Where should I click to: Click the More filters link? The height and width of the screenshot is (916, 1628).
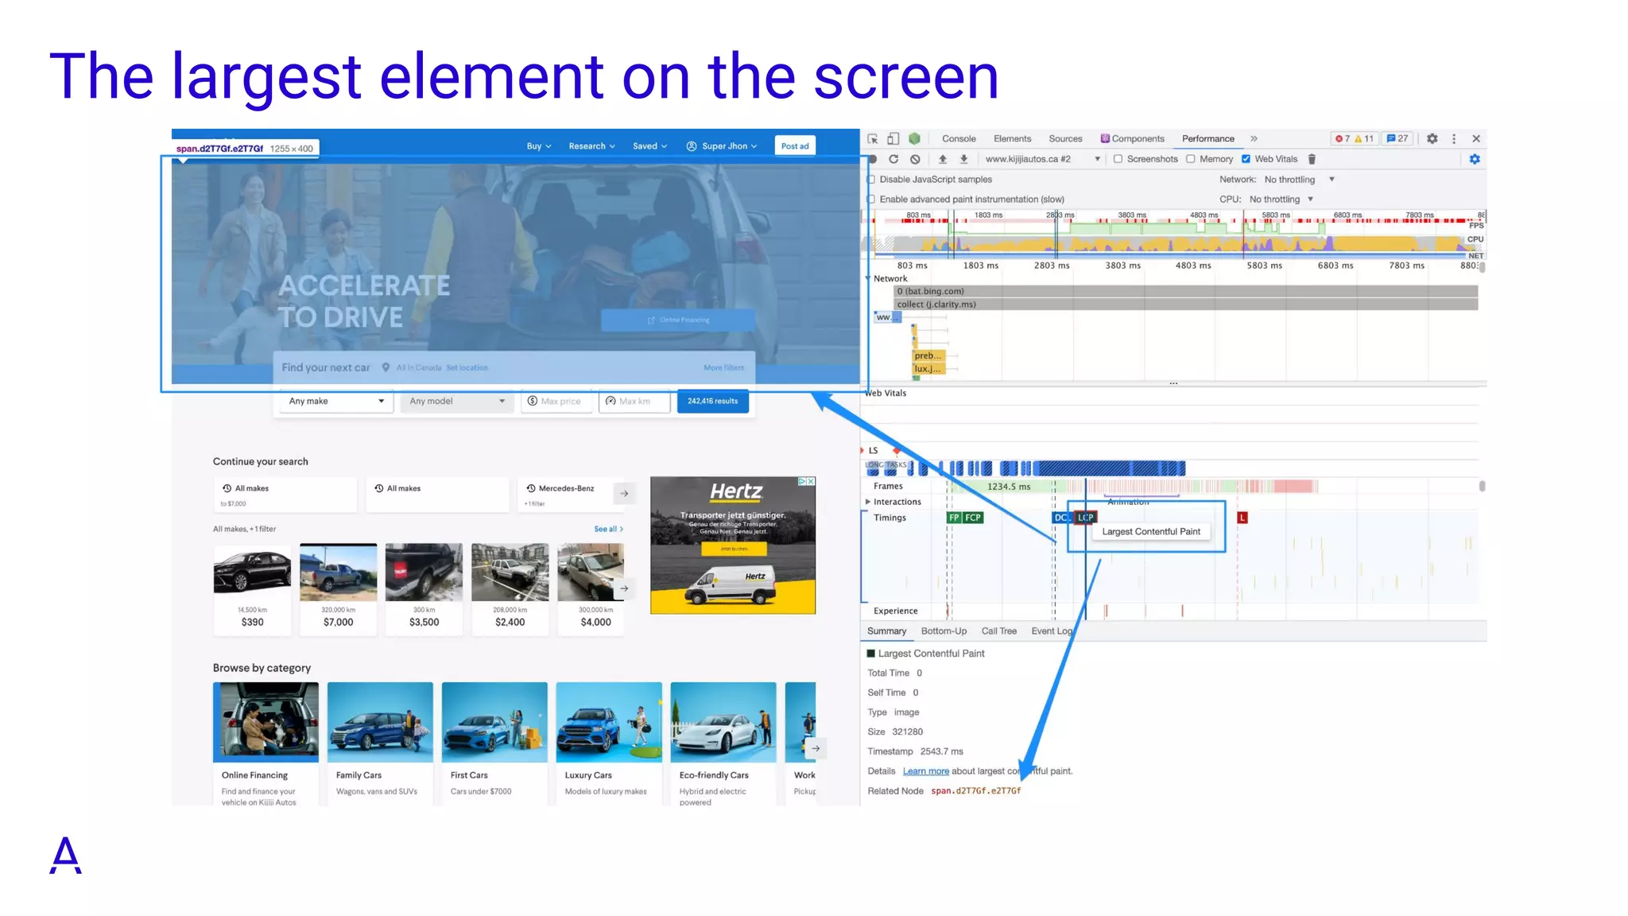pyautogui.click(x=723, y=367)
